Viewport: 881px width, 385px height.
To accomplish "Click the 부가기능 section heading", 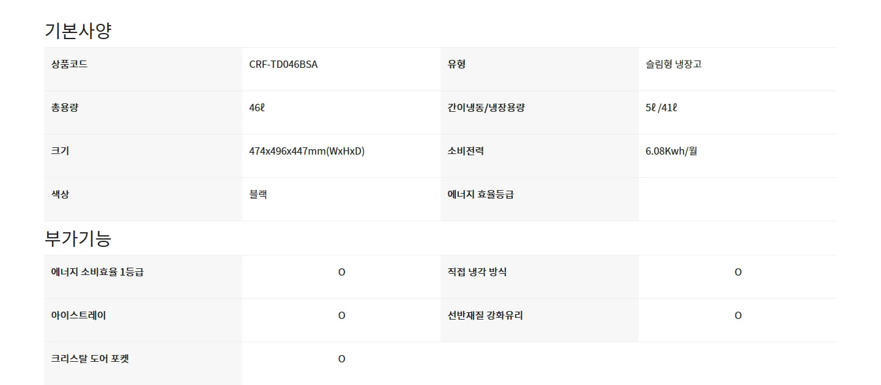I will pyautogui.click(x=78, y=238).
